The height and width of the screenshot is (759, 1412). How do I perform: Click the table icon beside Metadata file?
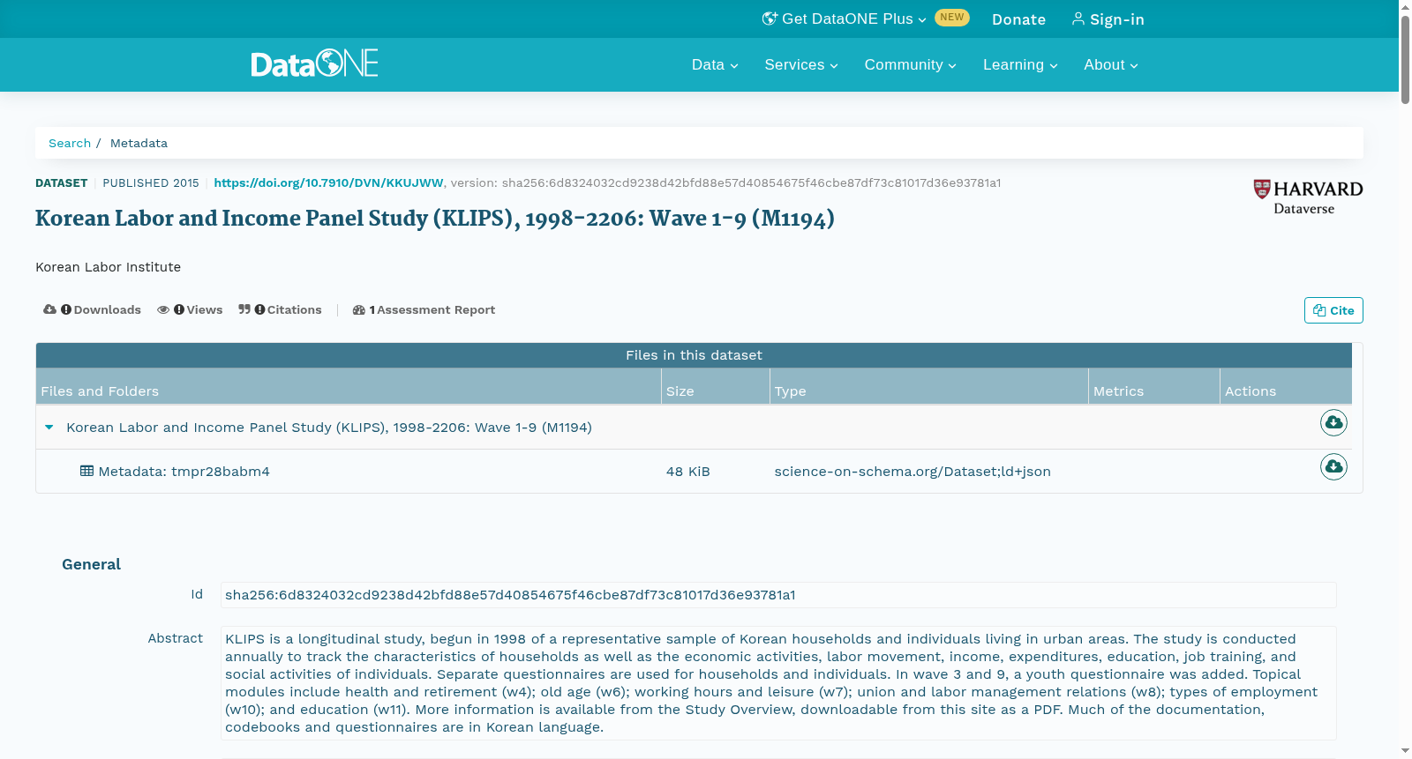coord(86,471)
